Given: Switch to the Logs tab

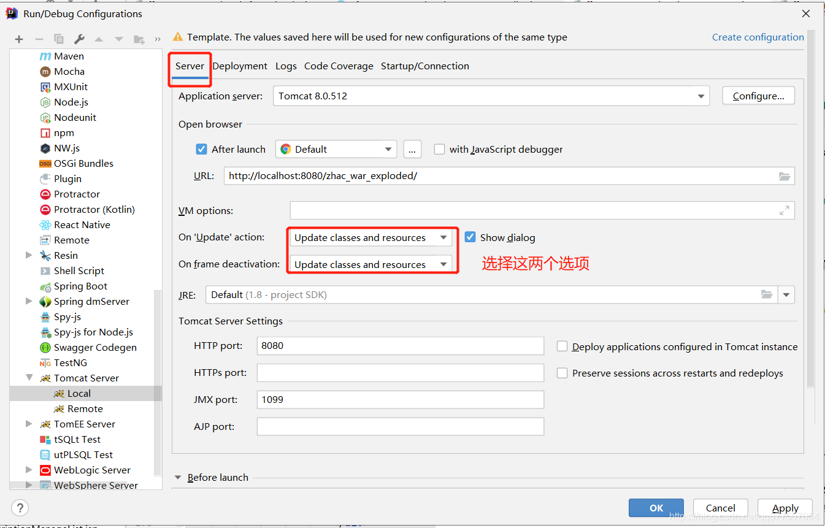Looking at the screenshot, I should [286, 66].
